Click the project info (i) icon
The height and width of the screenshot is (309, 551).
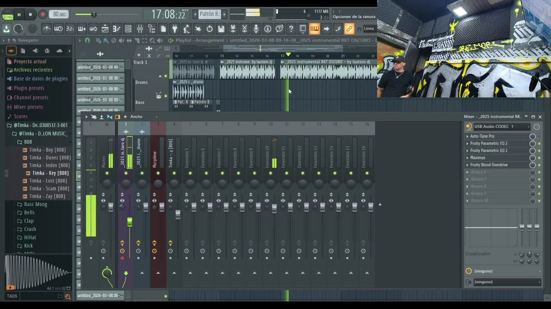[268, 29]
